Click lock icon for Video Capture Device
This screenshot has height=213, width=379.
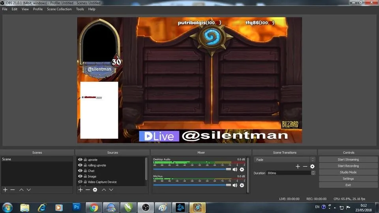pos(85,182)
